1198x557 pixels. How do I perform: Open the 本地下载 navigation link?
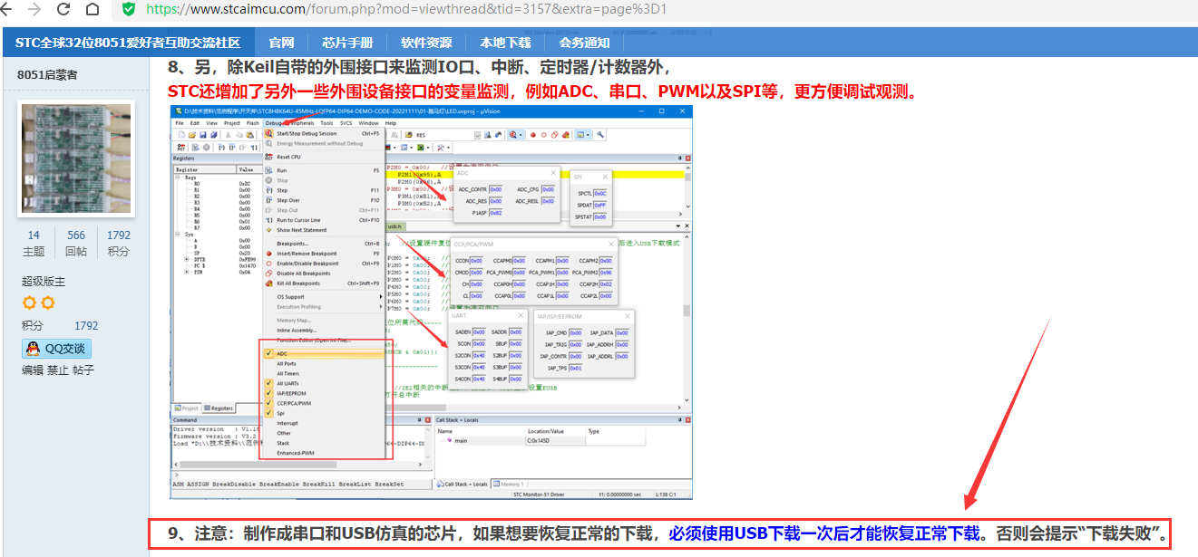click(x=505, y=43)
